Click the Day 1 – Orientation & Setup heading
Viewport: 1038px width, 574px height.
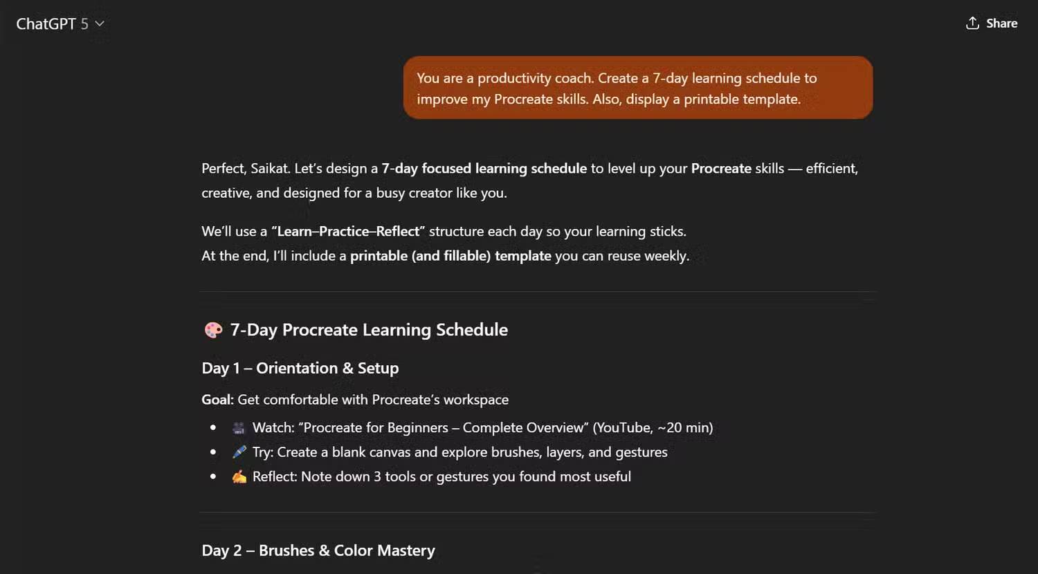pyautogui.click(x=300, y=368)
